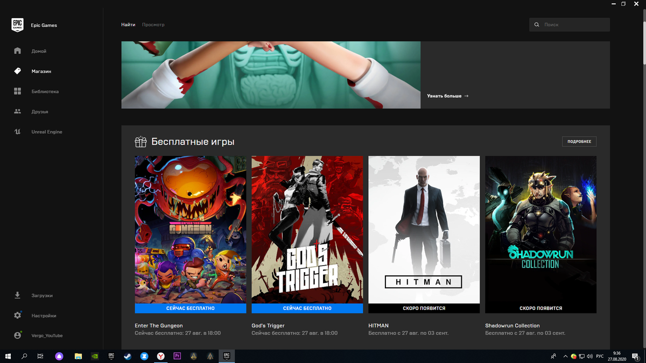Click the Узнать больше link
The height and width of the screenshot is (363, 646).
(x=448, y=96)
